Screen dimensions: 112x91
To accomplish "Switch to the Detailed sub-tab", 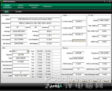I will 19,12.
